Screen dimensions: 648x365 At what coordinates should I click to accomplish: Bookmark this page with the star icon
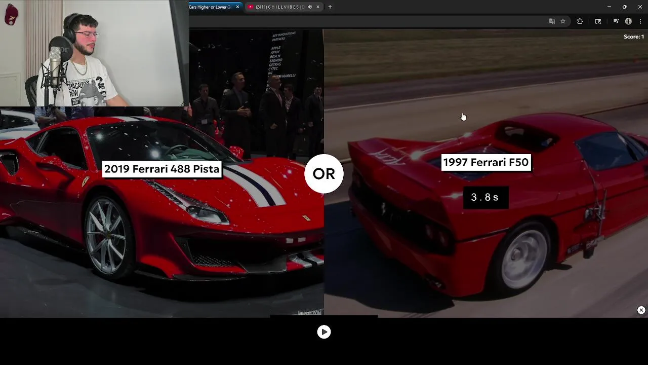tap(563, 21)
